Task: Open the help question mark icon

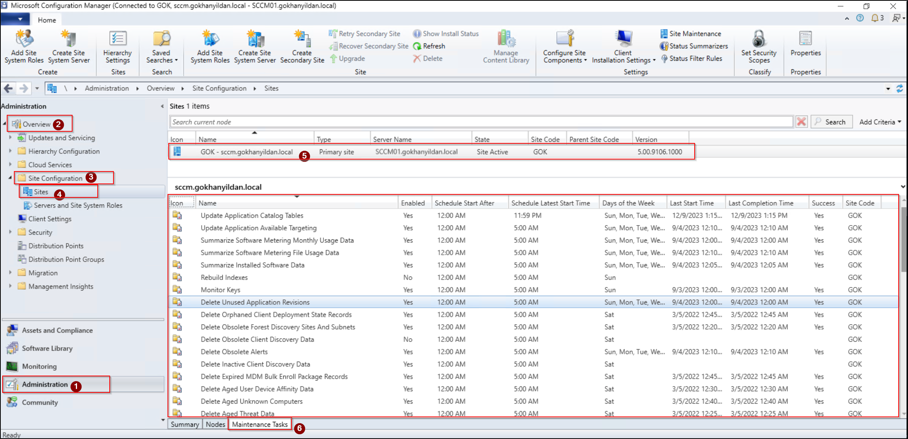Action: click(860, 18)
